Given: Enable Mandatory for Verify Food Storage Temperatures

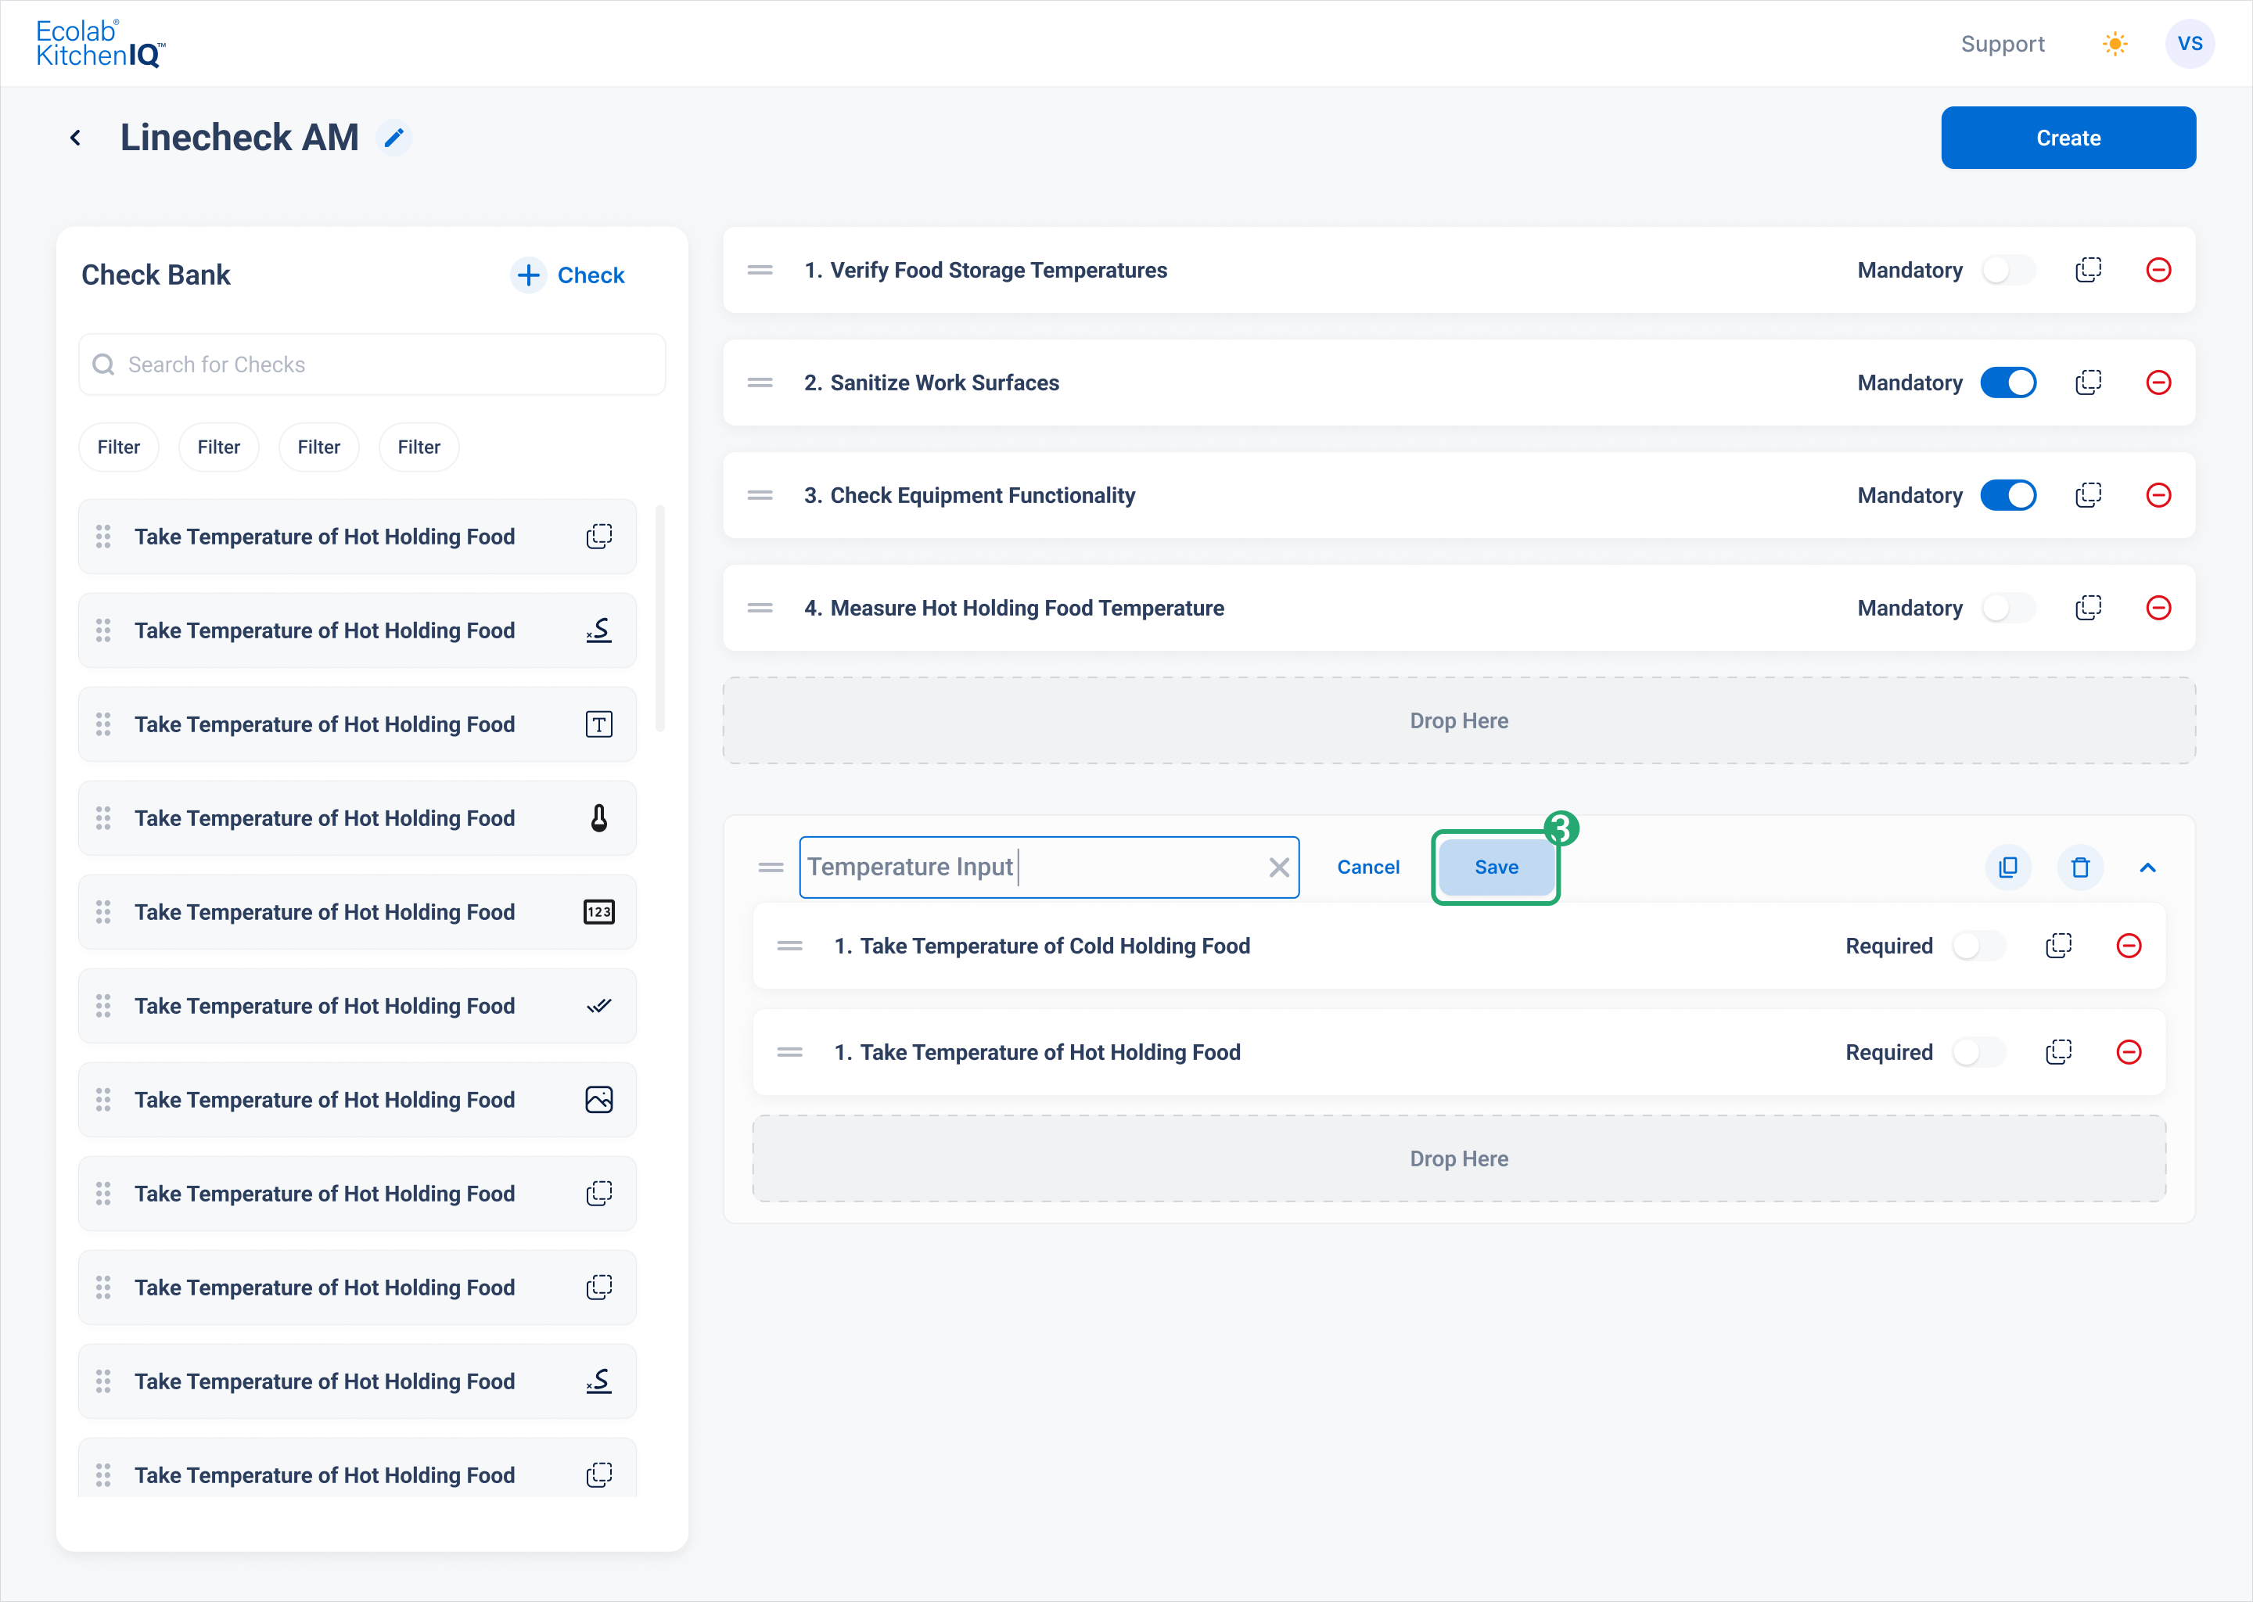Looking at the screenshot, I should 2007,271.
